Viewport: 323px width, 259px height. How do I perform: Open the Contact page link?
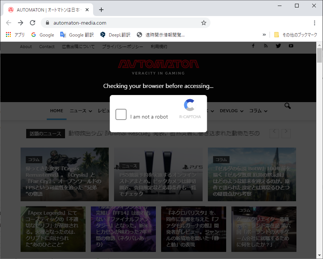[x=47, y=47]
